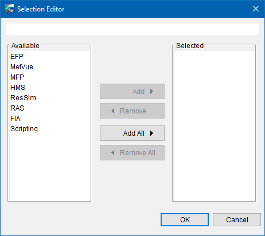The height and width of the screenshot is (236, 265).
Task: Click the empty text field at top
Action: click(x=132, y=29)
